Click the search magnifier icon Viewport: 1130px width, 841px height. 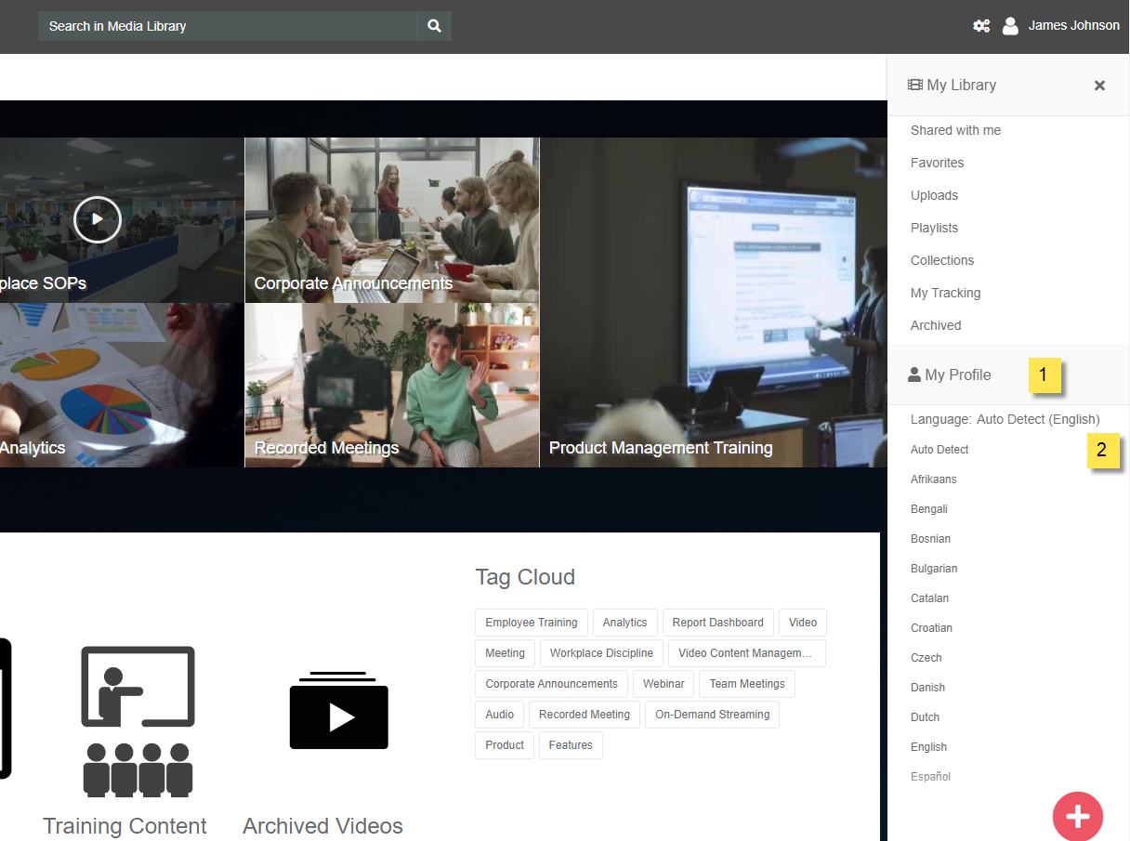tap(434, 26)
